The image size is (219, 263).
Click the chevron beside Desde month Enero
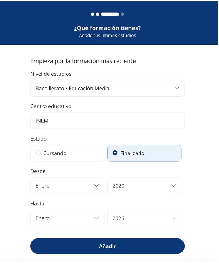pyautogui.click(x=96, y=186)
